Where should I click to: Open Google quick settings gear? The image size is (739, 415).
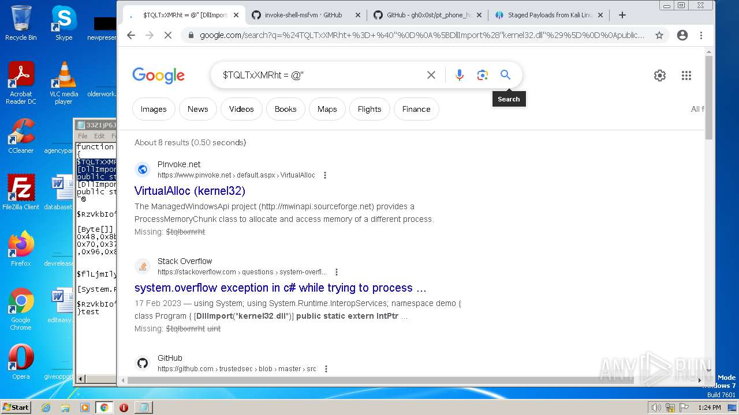pos(660,76)
